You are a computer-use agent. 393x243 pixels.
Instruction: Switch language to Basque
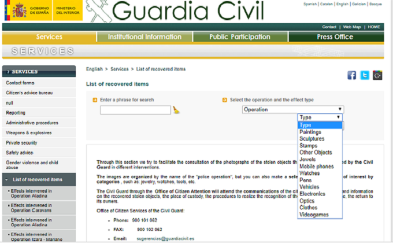pos(376,4)
